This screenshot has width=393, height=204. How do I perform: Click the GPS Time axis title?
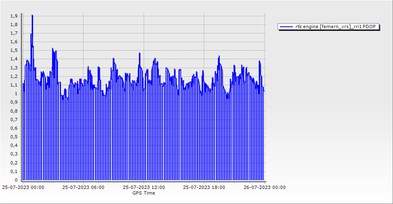click(x=144, y=193)
